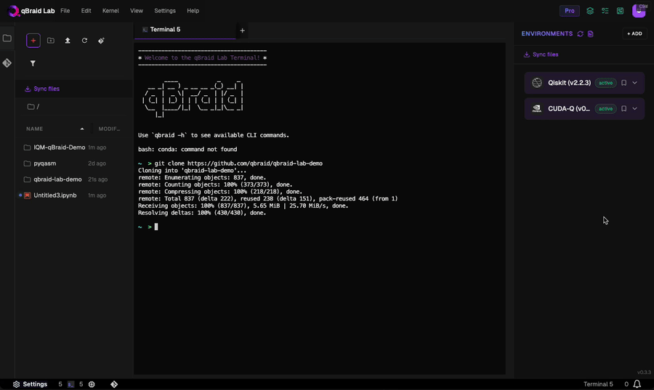Image resolution: width=654 pixels, height=390 pixels.
Task: Open the Help menu
Action: pos(193,11)
